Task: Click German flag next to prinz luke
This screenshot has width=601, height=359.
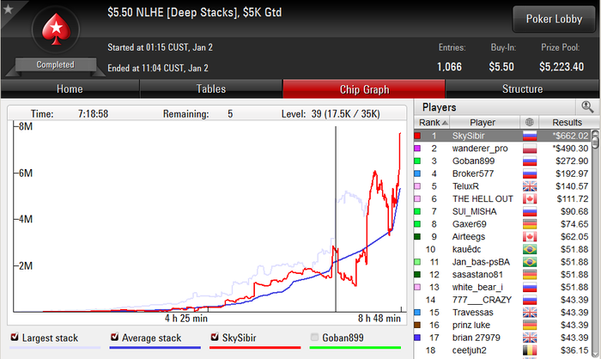Action: tap(530, 326)
